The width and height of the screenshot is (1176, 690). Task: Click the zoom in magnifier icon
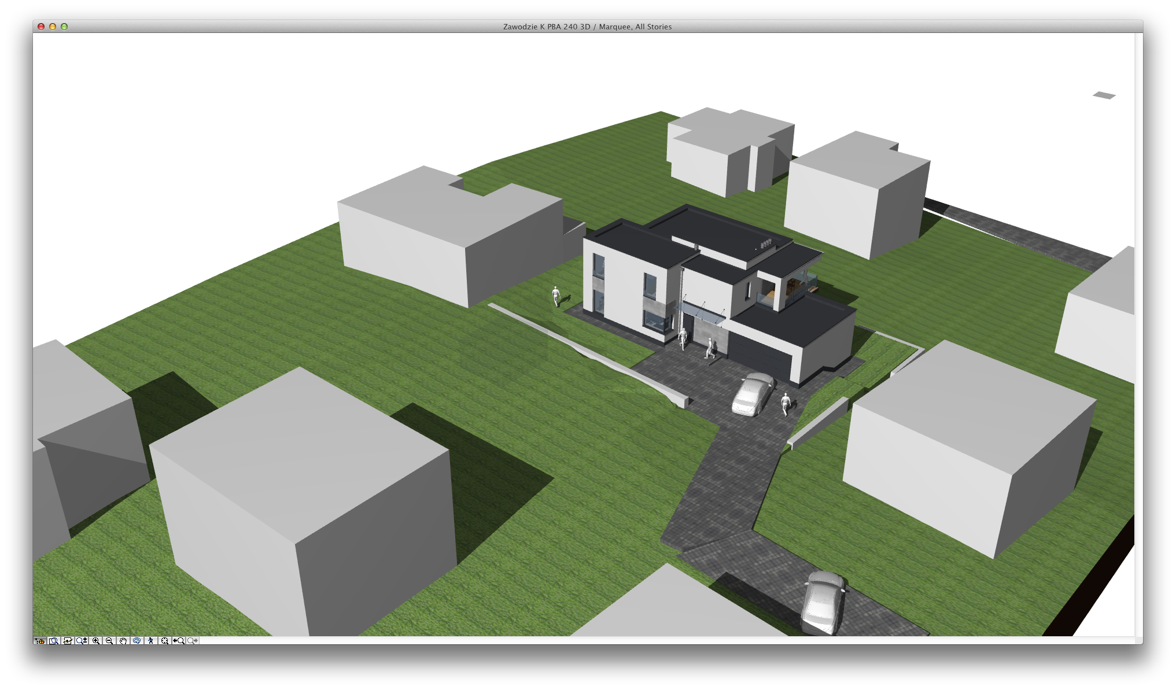click(95, 641)
